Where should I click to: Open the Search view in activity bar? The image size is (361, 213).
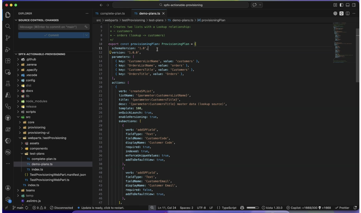pyautogui.click(x=8, y=26)
